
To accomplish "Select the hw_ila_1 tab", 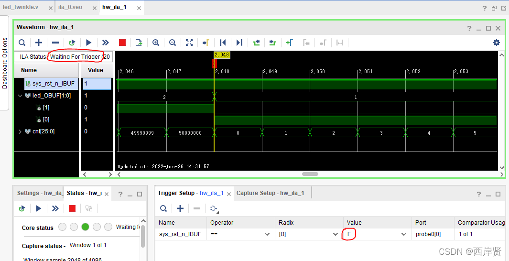I will pyautogui.click(x=115, y=7).
